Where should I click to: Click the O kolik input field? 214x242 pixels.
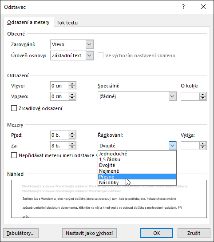(x=190, y=96)
